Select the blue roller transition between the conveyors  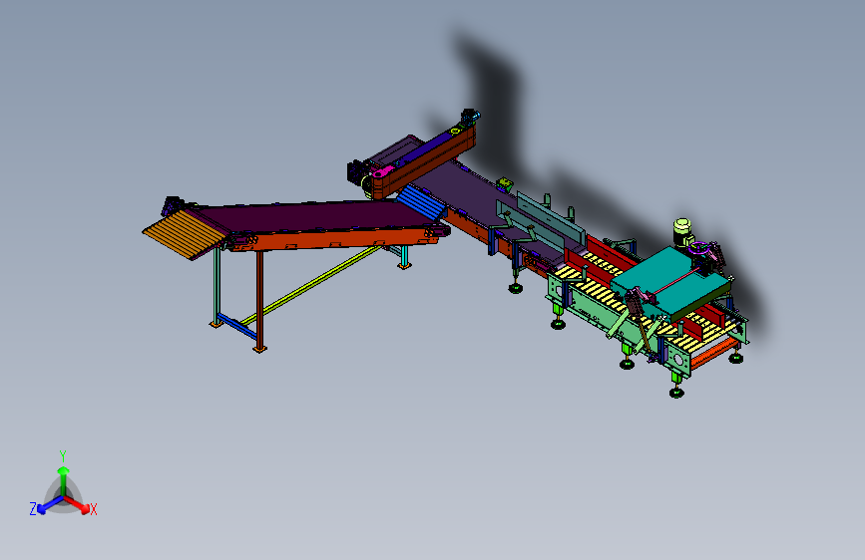tap(422, 201)
